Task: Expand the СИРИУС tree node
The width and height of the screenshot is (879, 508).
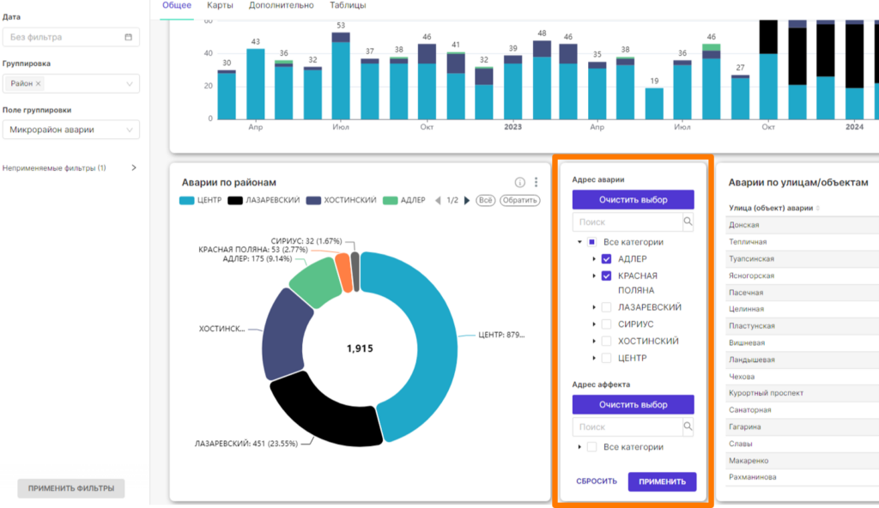Action: pos(594,324)
